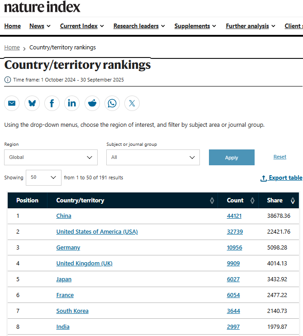Share on X (Twitter) icon
This screenshot has width=303, height=336.
coord(132,103)
